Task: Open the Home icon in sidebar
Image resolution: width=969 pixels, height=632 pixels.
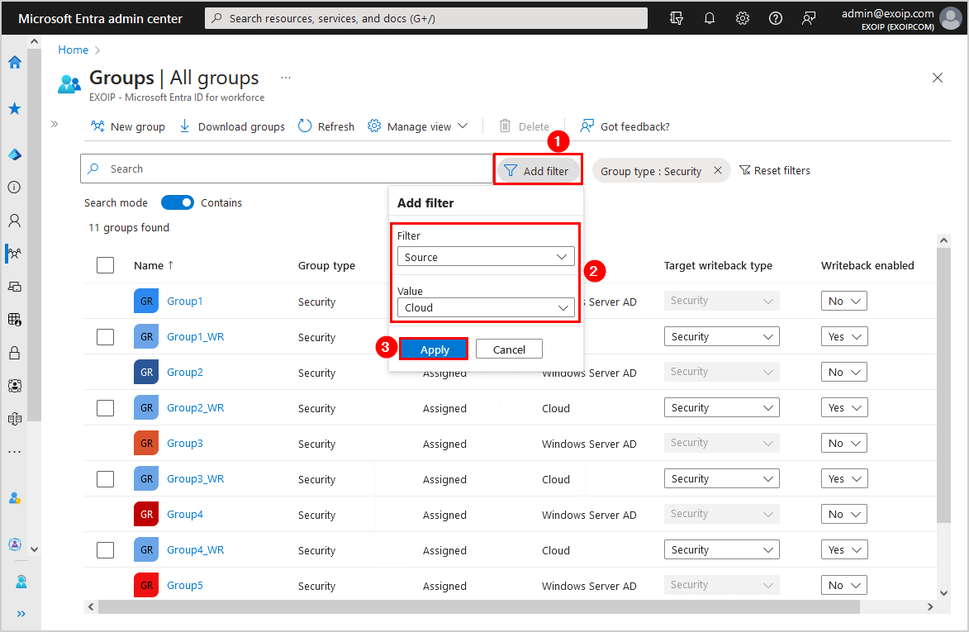Action: [14, 62]
